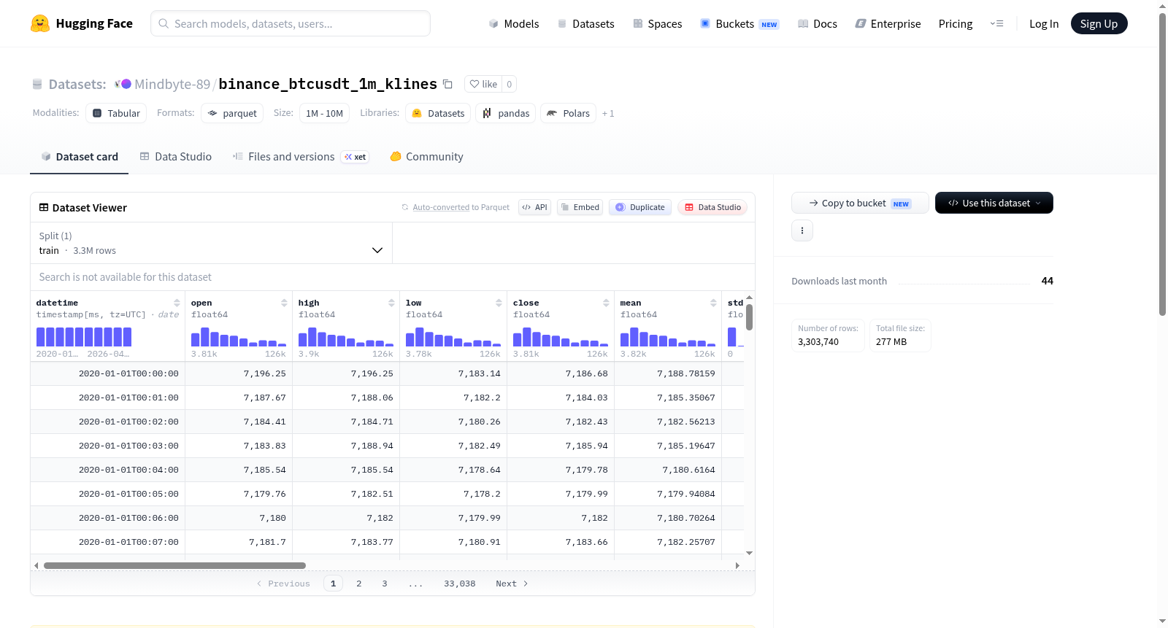Open Spaces in the top navigation

[x=658, y=23]
